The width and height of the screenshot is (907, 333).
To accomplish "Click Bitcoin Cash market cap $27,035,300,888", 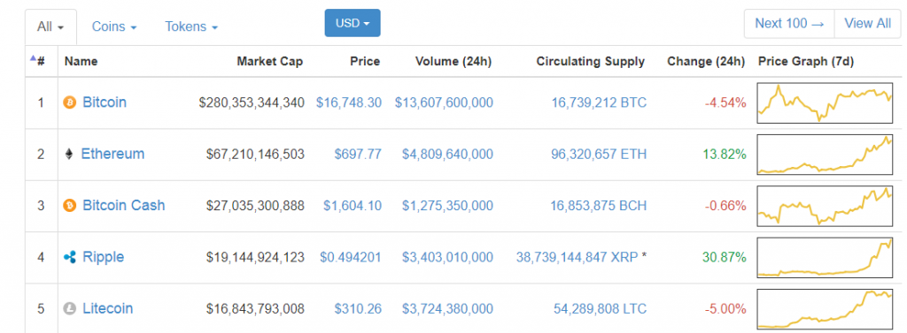I will pos(255,206).
